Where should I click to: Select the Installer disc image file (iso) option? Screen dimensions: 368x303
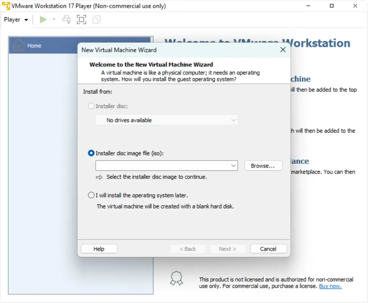pos(91,153)
